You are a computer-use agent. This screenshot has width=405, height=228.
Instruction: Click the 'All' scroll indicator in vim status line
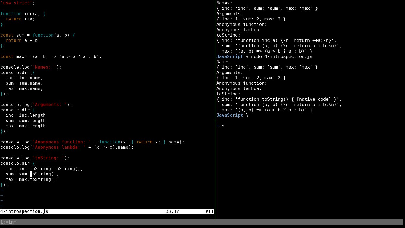coord(210,211)
